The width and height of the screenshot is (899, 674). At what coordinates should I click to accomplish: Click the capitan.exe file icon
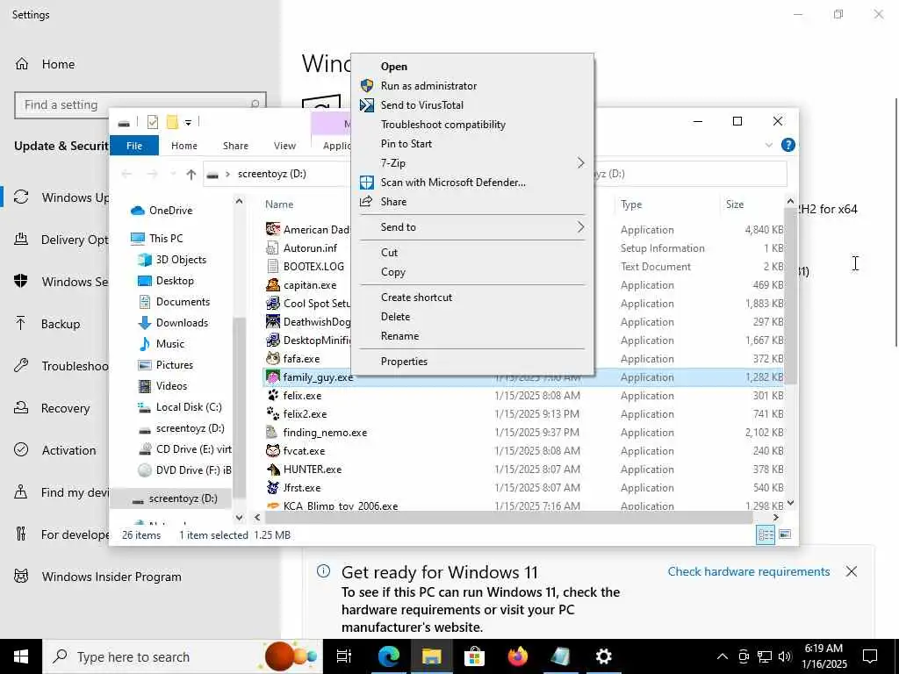click(x=273, y=285)
